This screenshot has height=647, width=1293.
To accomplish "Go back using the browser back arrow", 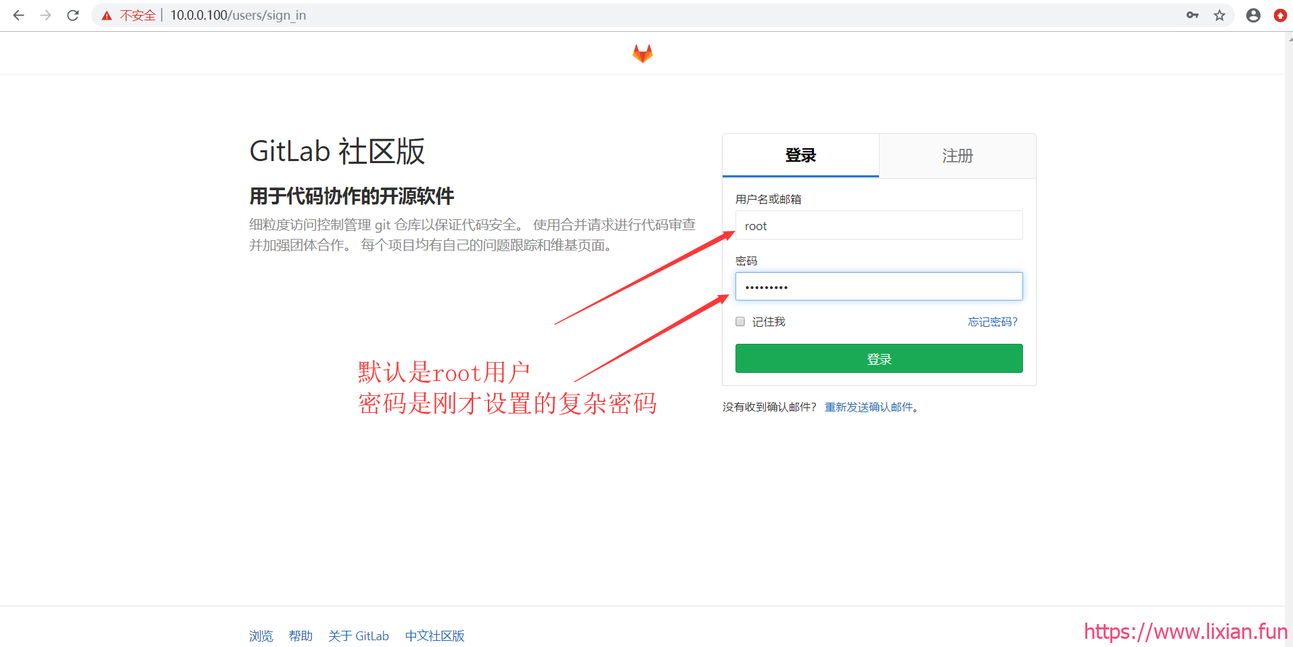I will [18, 15].
